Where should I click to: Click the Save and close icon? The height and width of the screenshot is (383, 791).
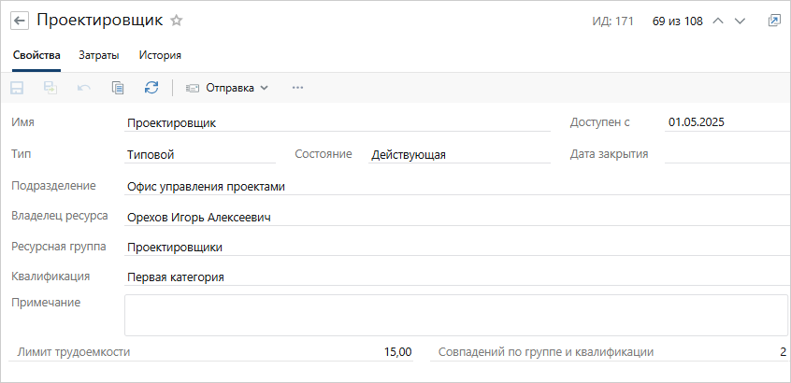click(x=50, y=88)
